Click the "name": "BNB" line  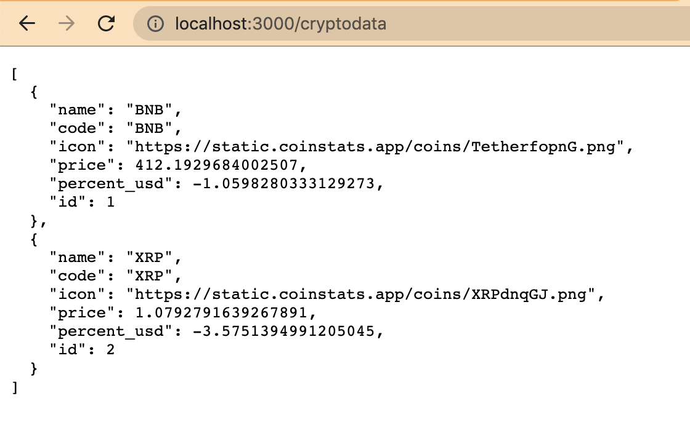coord(115,109)
